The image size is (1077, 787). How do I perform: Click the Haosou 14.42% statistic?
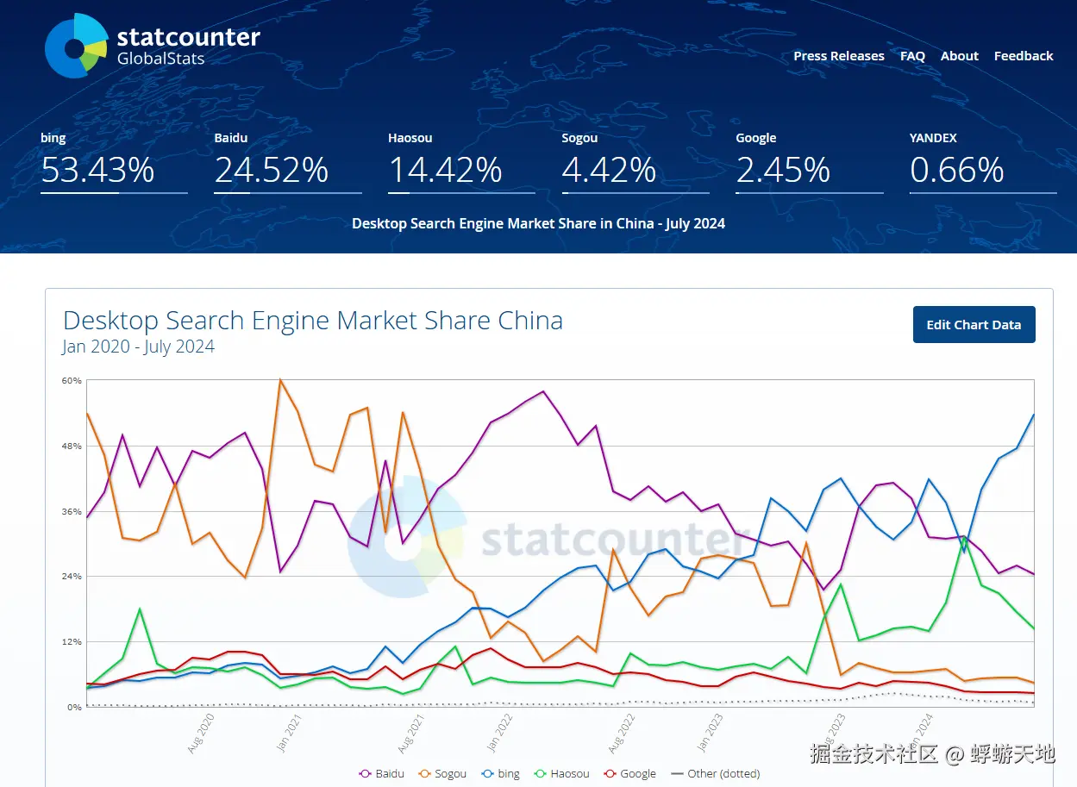pos(461,161)
